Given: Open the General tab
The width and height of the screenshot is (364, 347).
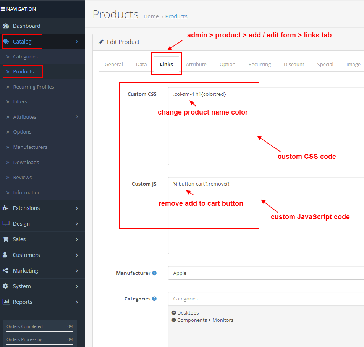Looking at the screenshot, I should (x=114, y=64).
